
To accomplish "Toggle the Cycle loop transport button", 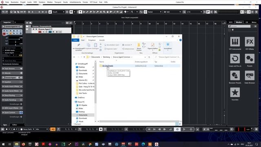I will pyautogui.click(x=170, y=129).
